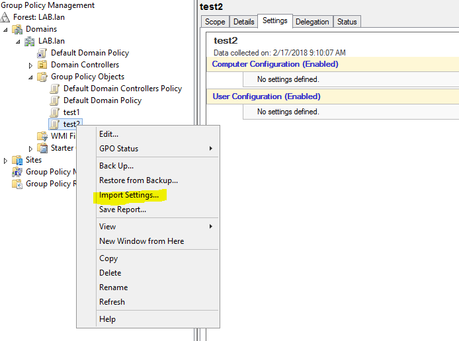The width and height of the screenshot is (459, 341).
Task: Choose Delete from the context menu
Action: 148,273
